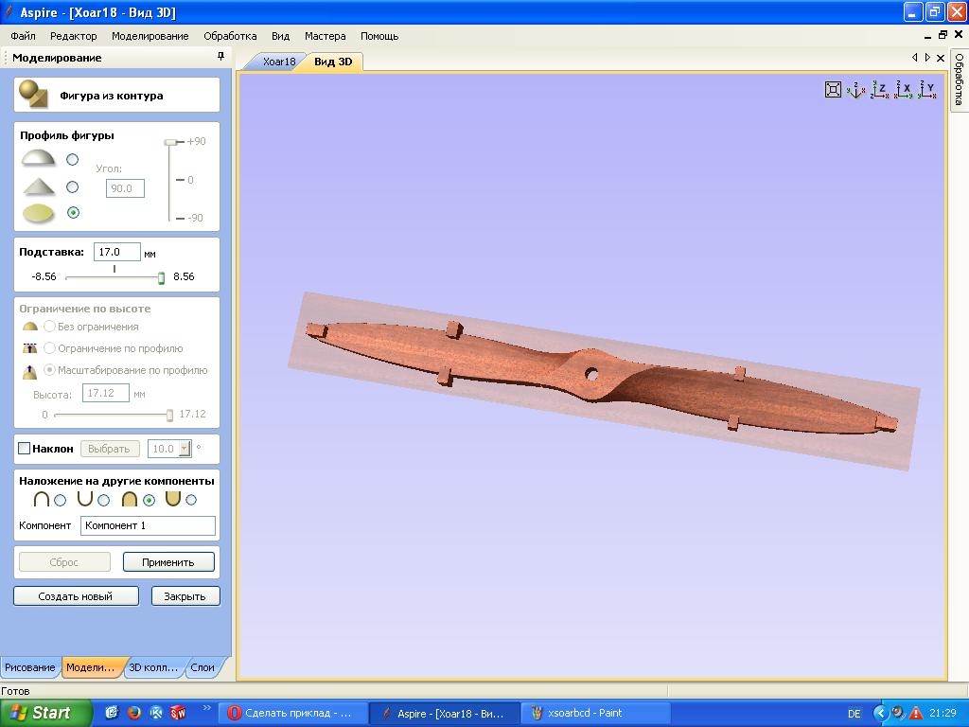
Task: Open the Вид menu
Action: coord(280,36)
